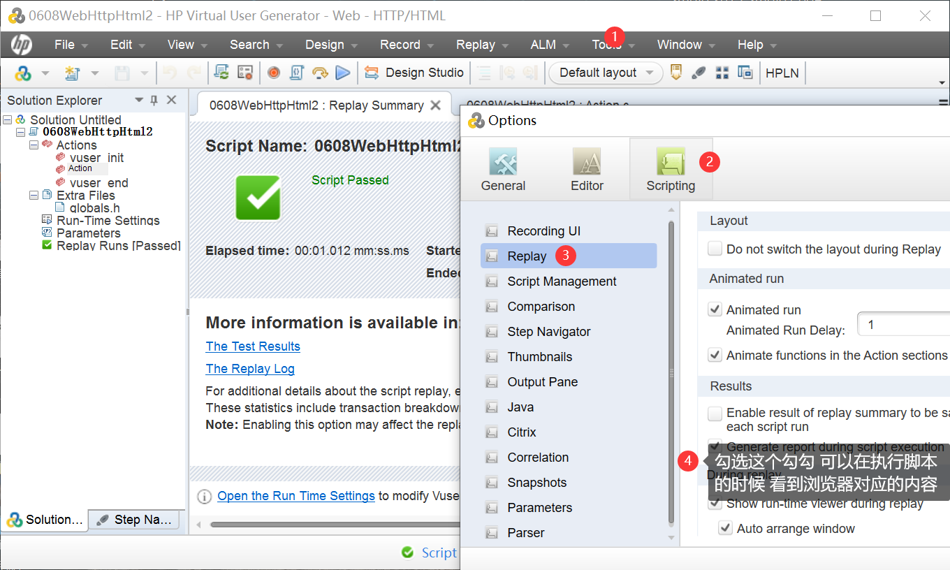Image resolution: width=950 pixels, height=570 pixels.
Task: Click the HPLN toolbar button
Action: coord(782,73)
